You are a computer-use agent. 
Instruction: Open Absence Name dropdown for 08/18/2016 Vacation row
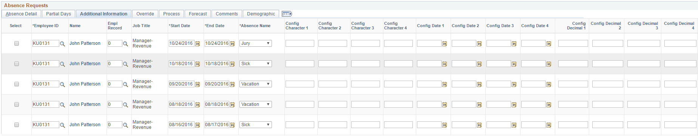click(256, 104)
